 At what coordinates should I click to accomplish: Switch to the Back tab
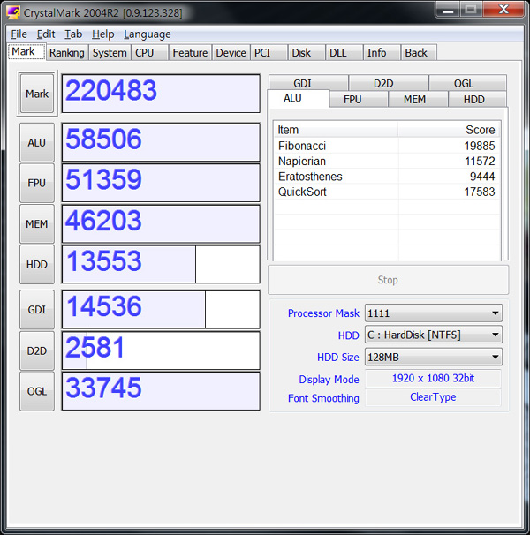pyautogui.click(x=419, y=53)
